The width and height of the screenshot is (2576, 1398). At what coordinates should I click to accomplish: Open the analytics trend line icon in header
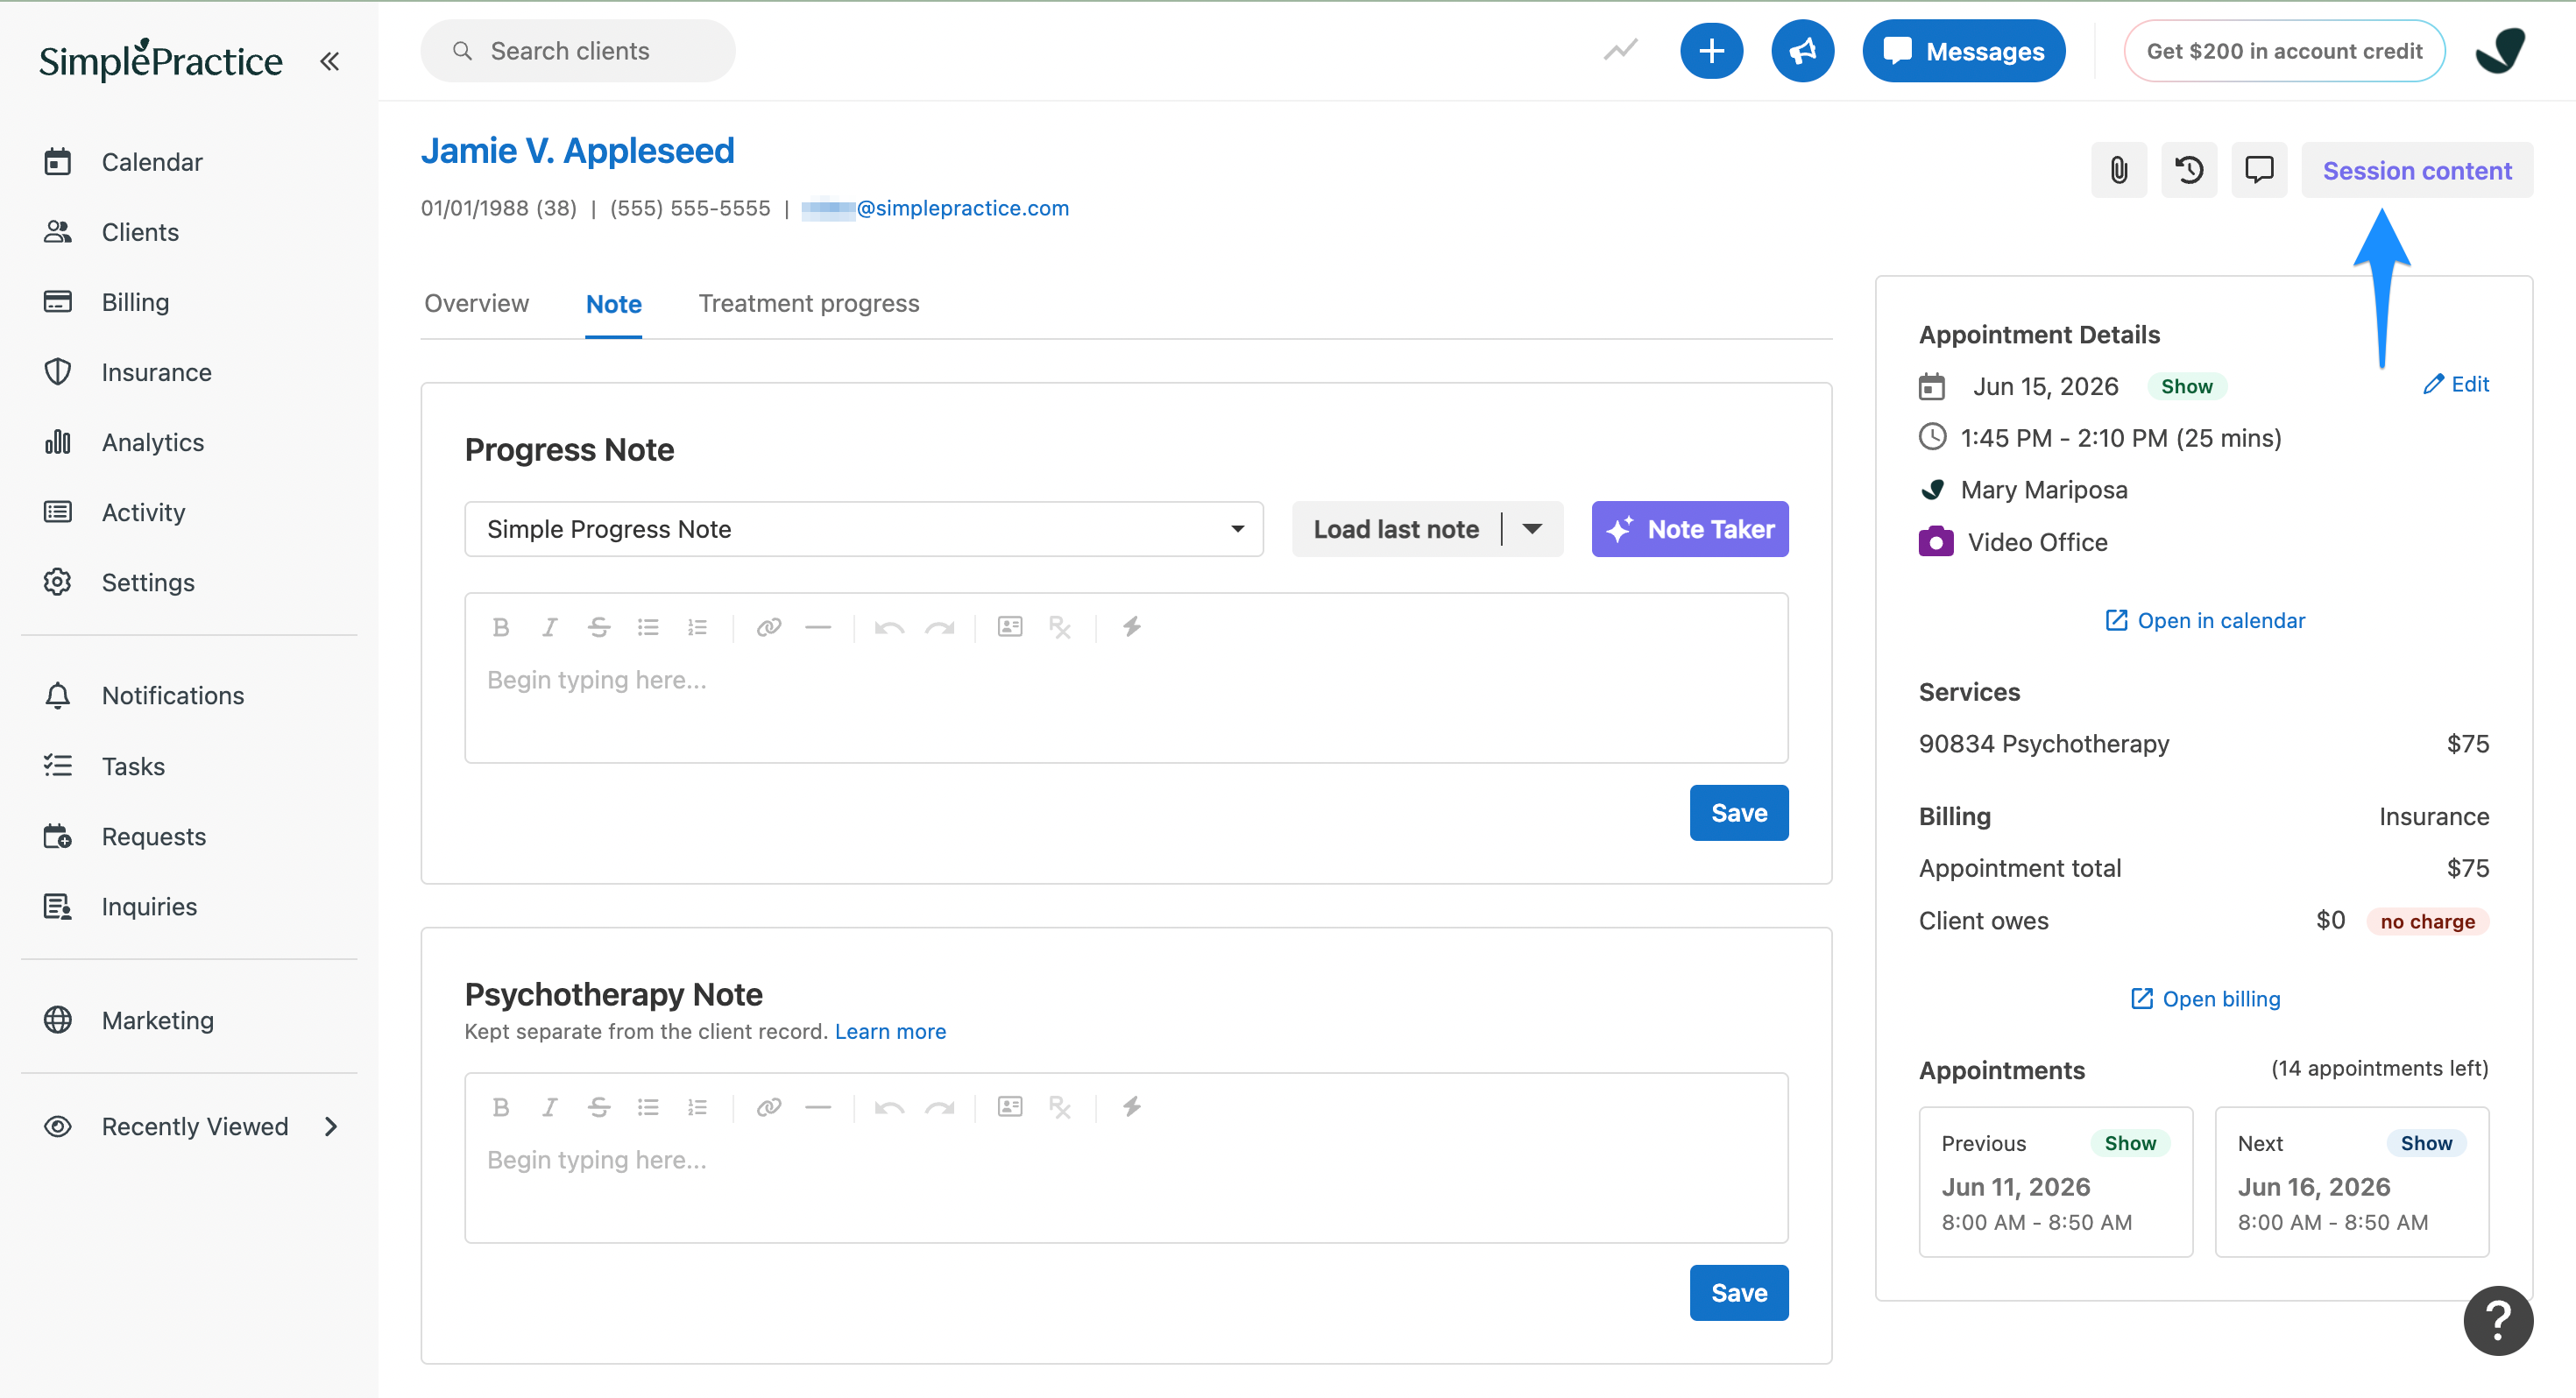coord(1620,50)
